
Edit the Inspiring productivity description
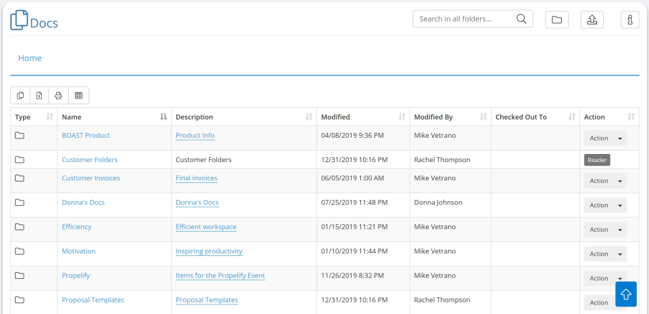(x=209, y=251)
